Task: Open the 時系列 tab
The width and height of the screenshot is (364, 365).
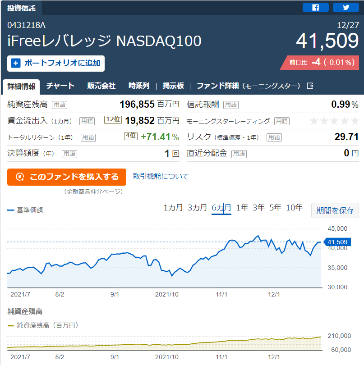Action: click(x=139, y=86)
